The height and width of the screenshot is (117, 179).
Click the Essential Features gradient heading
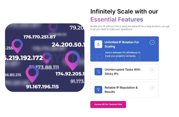pyautogui.click(x=117, y=19)
